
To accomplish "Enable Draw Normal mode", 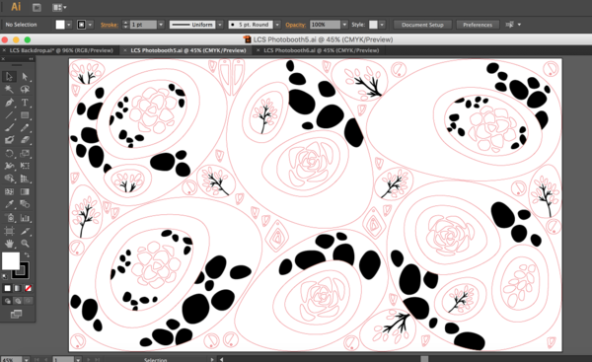I will 7,301.
